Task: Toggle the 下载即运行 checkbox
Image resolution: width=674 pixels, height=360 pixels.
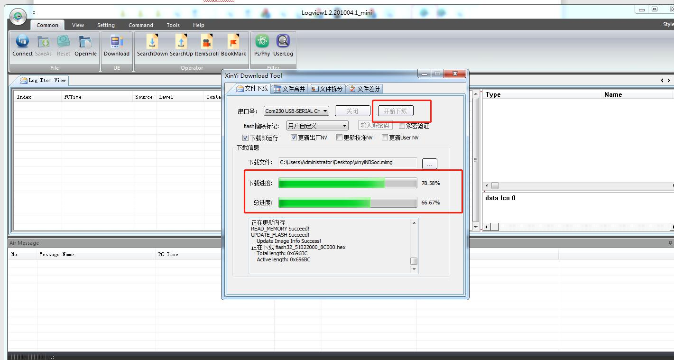Action: [245, 138]
